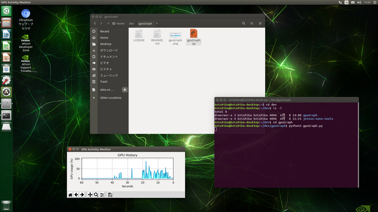Select the question-mark app dock icon

click(x=6, y=104)
